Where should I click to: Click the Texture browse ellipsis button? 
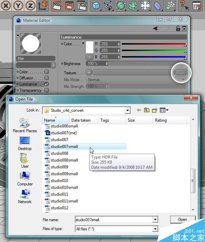[181, 72]
